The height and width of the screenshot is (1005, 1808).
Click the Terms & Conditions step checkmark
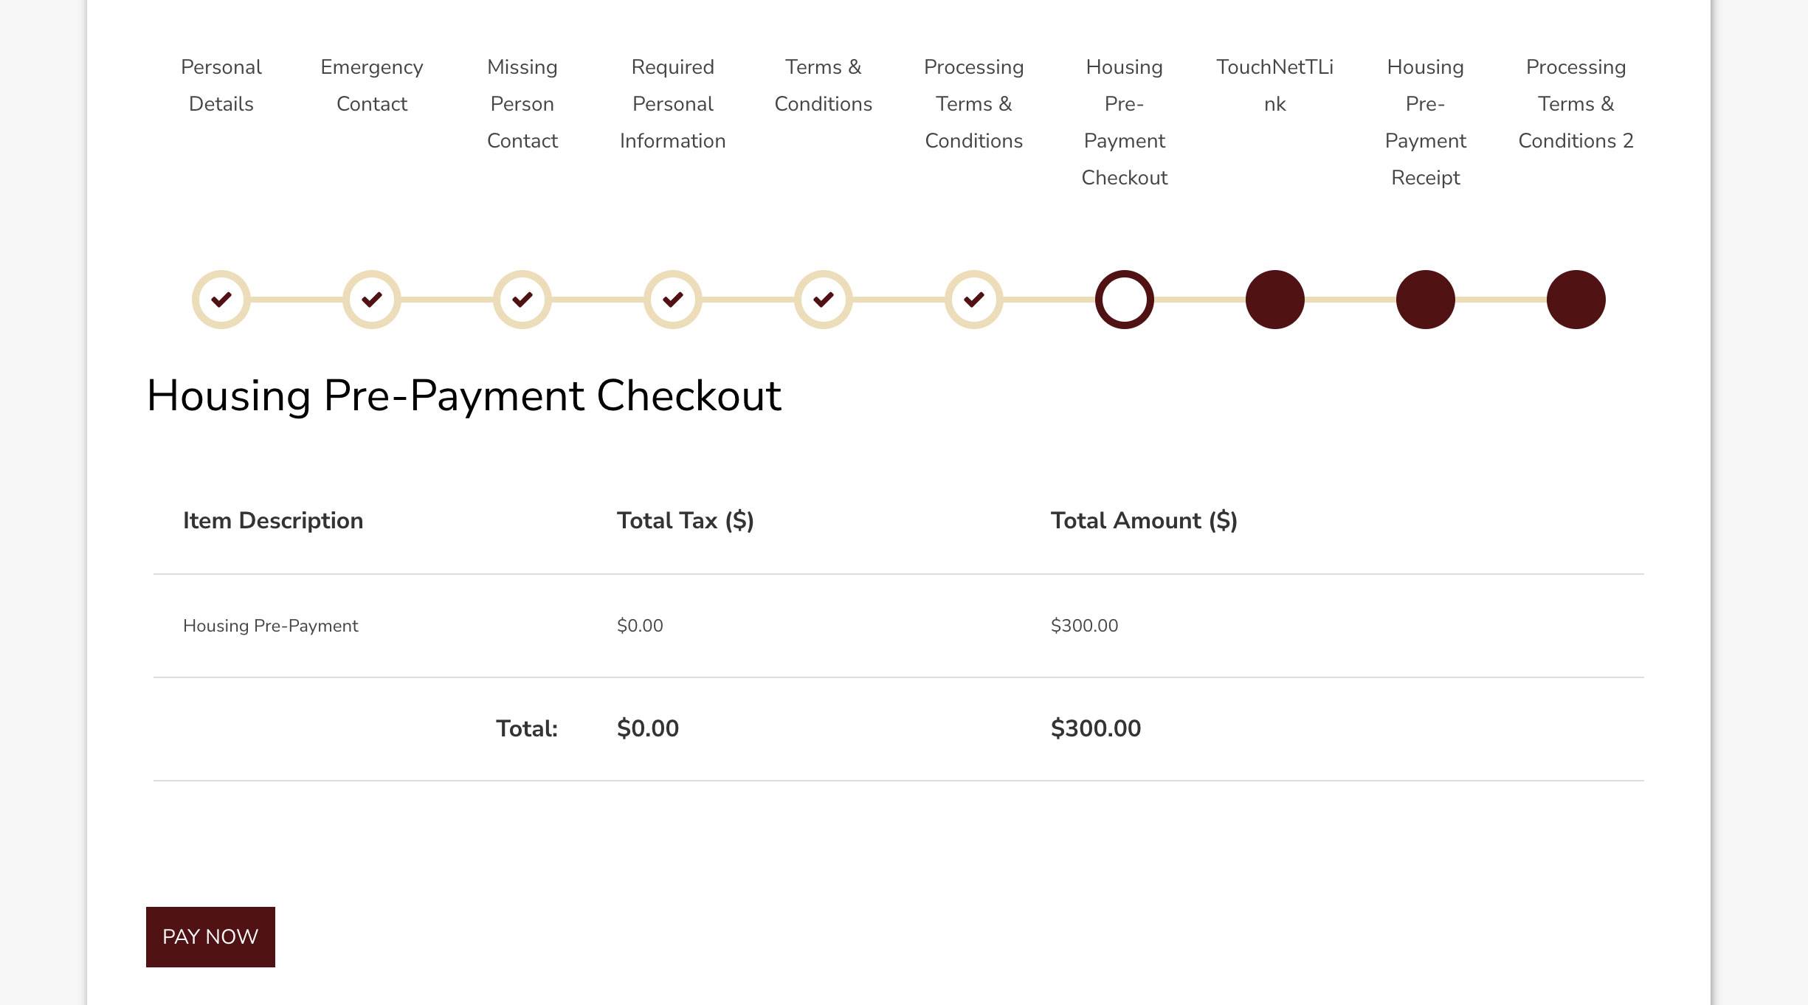click(x=824, y=300)
